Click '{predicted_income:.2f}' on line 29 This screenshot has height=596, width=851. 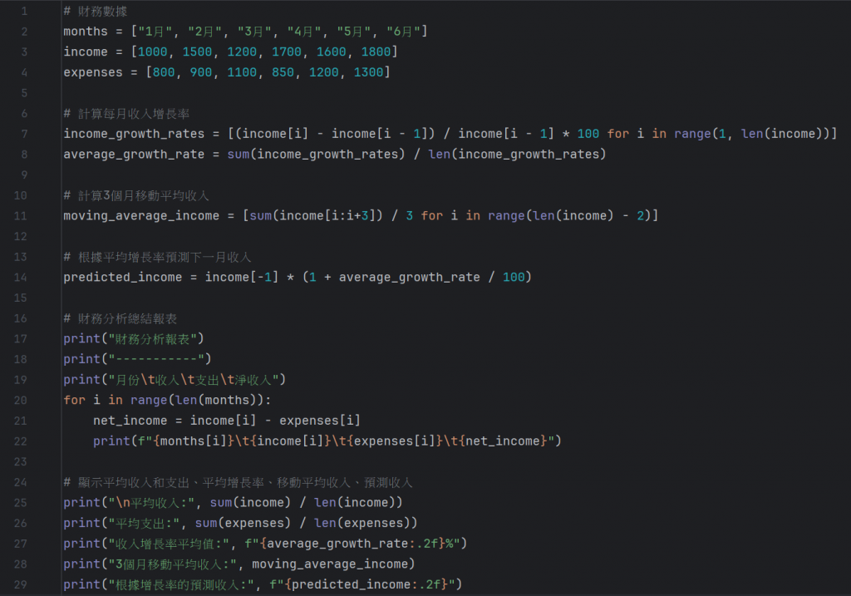pos(366,584)
